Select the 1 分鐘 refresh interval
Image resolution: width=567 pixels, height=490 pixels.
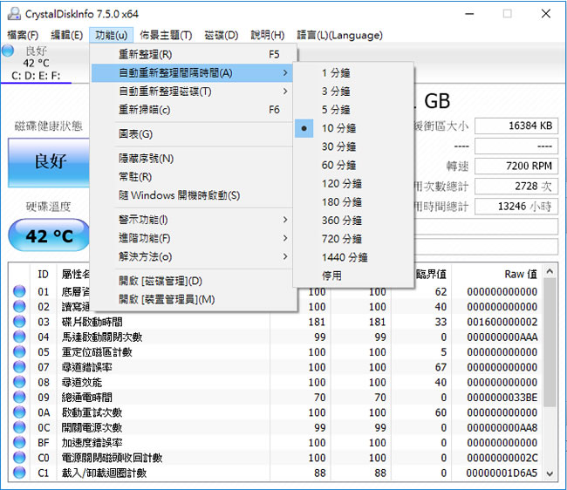click(336, 73)
